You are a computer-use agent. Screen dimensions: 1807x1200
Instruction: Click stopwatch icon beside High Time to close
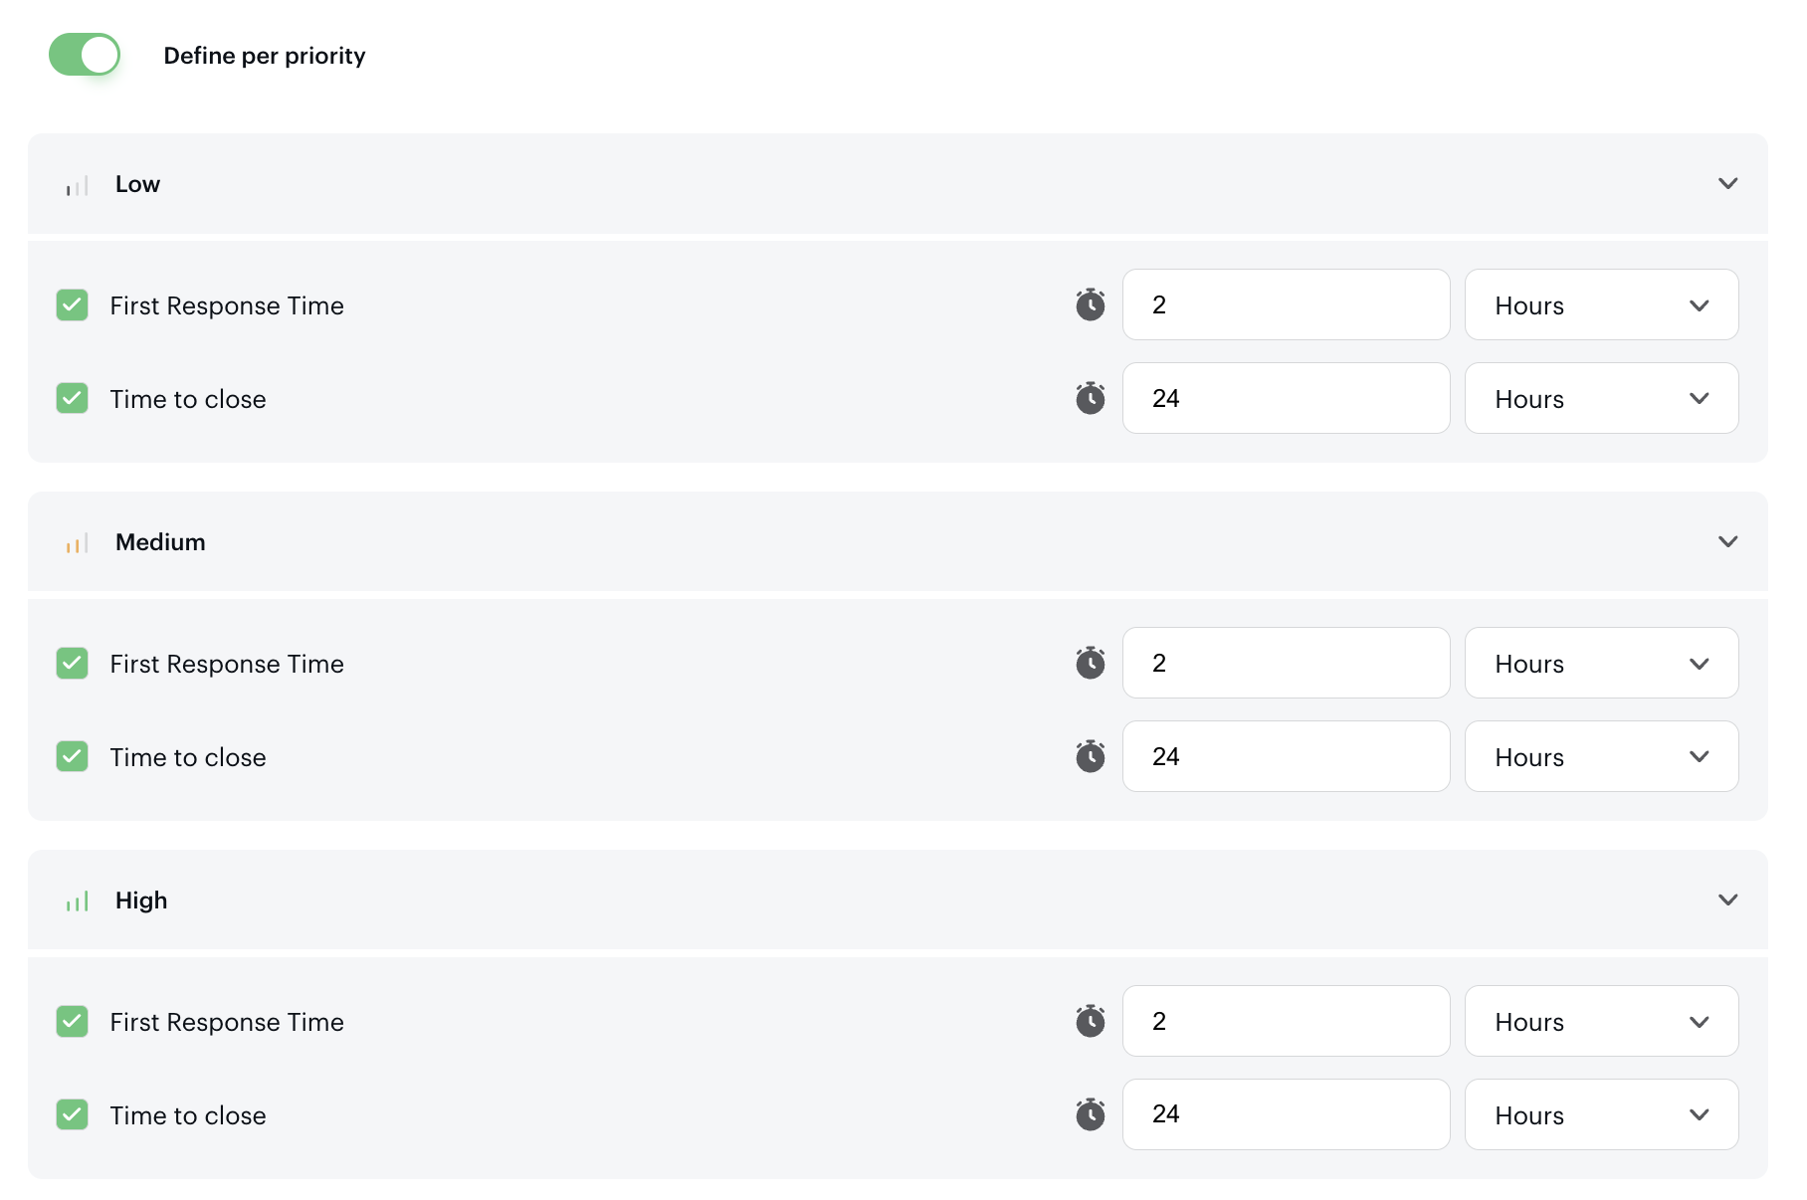1091,1114
